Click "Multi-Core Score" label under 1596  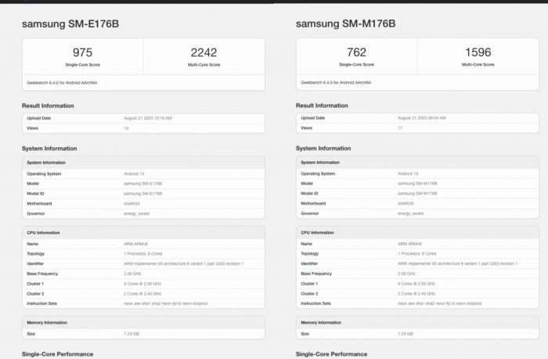coord(478,64)
